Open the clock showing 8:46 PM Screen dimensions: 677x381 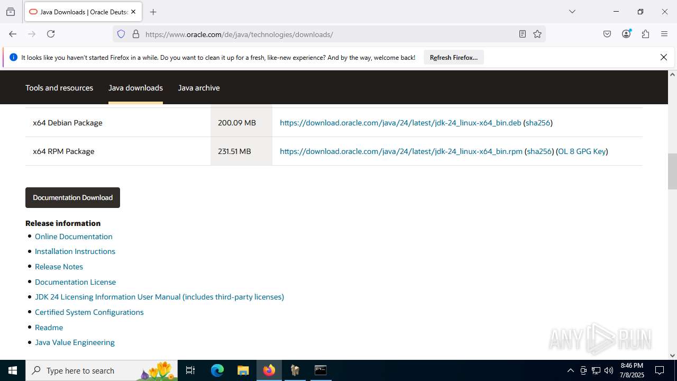pos(632,370)
